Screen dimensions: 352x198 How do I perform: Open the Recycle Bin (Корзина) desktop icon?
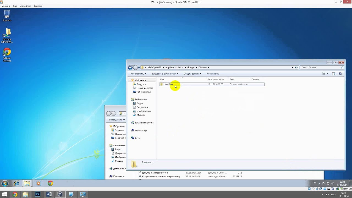pos(7,15)
